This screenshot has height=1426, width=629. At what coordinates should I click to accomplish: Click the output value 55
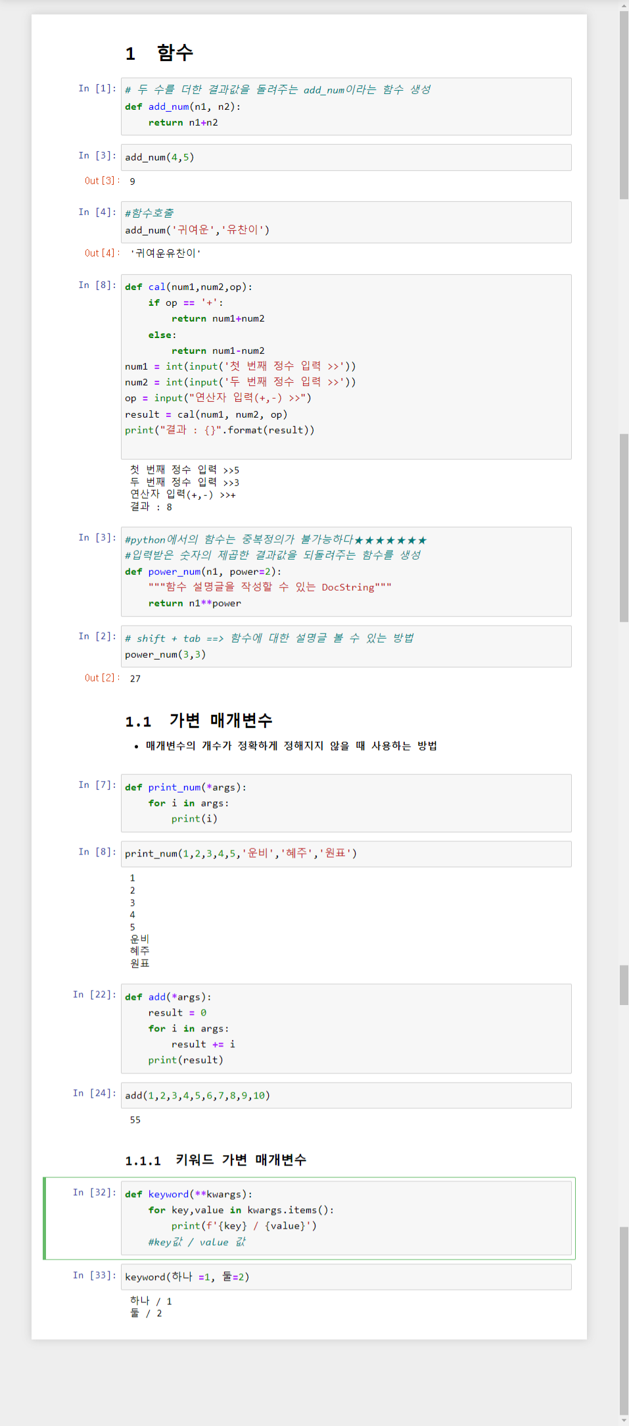(135, 1120)
